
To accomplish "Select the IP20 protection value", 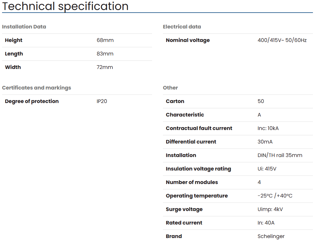I will point(102,101).
